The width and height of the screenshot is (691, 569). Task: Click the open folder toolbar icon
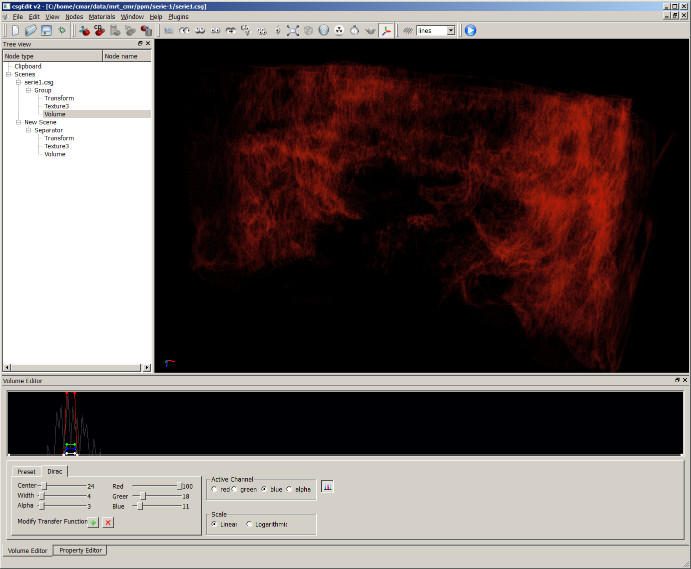point(31,30)
